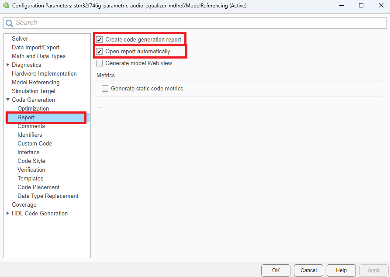Screen dimensions: 390x277
Task: Open the Code Style settings
Action: click(31, 161)
